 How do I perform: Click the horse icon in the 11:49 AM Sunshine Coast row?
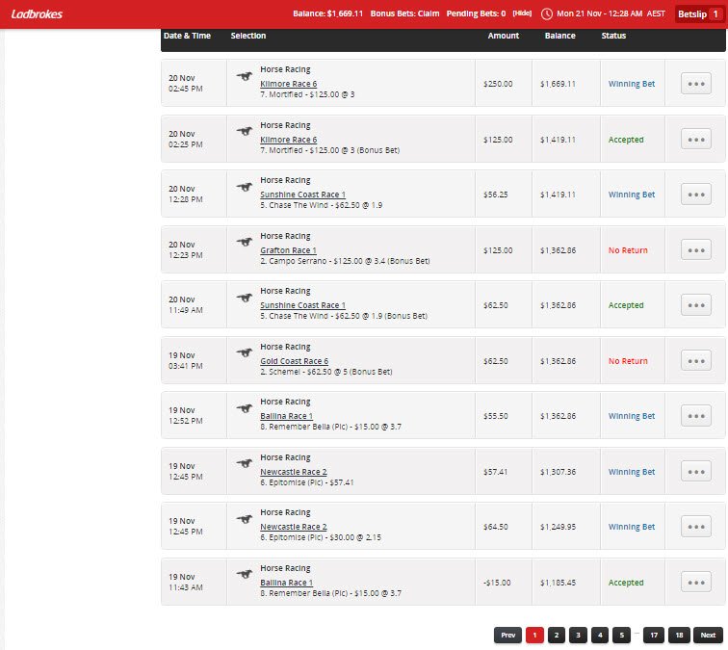point(245,298)
